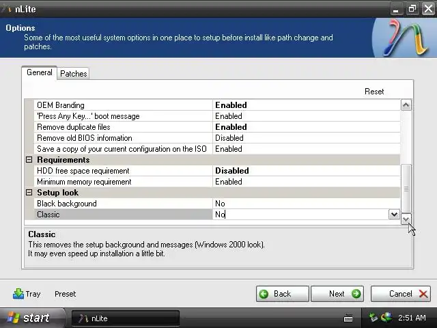Click Disabled value of HDD free space

pos(232,171)
